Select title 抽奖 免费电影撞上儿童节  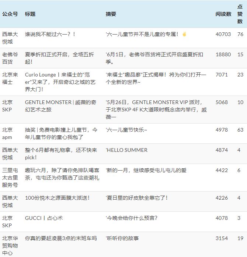point(61,133)
